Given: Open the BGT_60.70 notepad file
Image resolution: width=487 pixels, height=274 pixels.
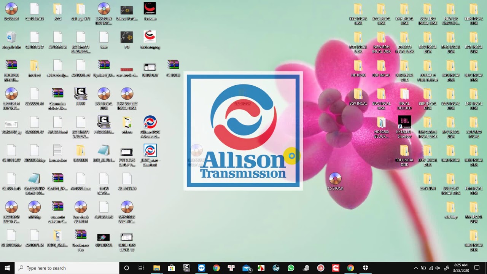Looking at the screenshot, I should pyautogui.click(x=103, y=153).
